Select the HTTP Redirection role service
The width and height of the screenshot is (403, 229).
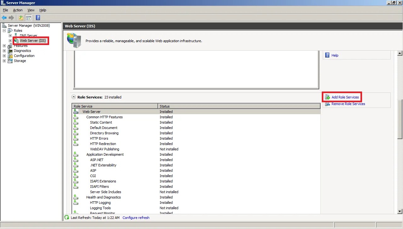[x=196, y=144]
